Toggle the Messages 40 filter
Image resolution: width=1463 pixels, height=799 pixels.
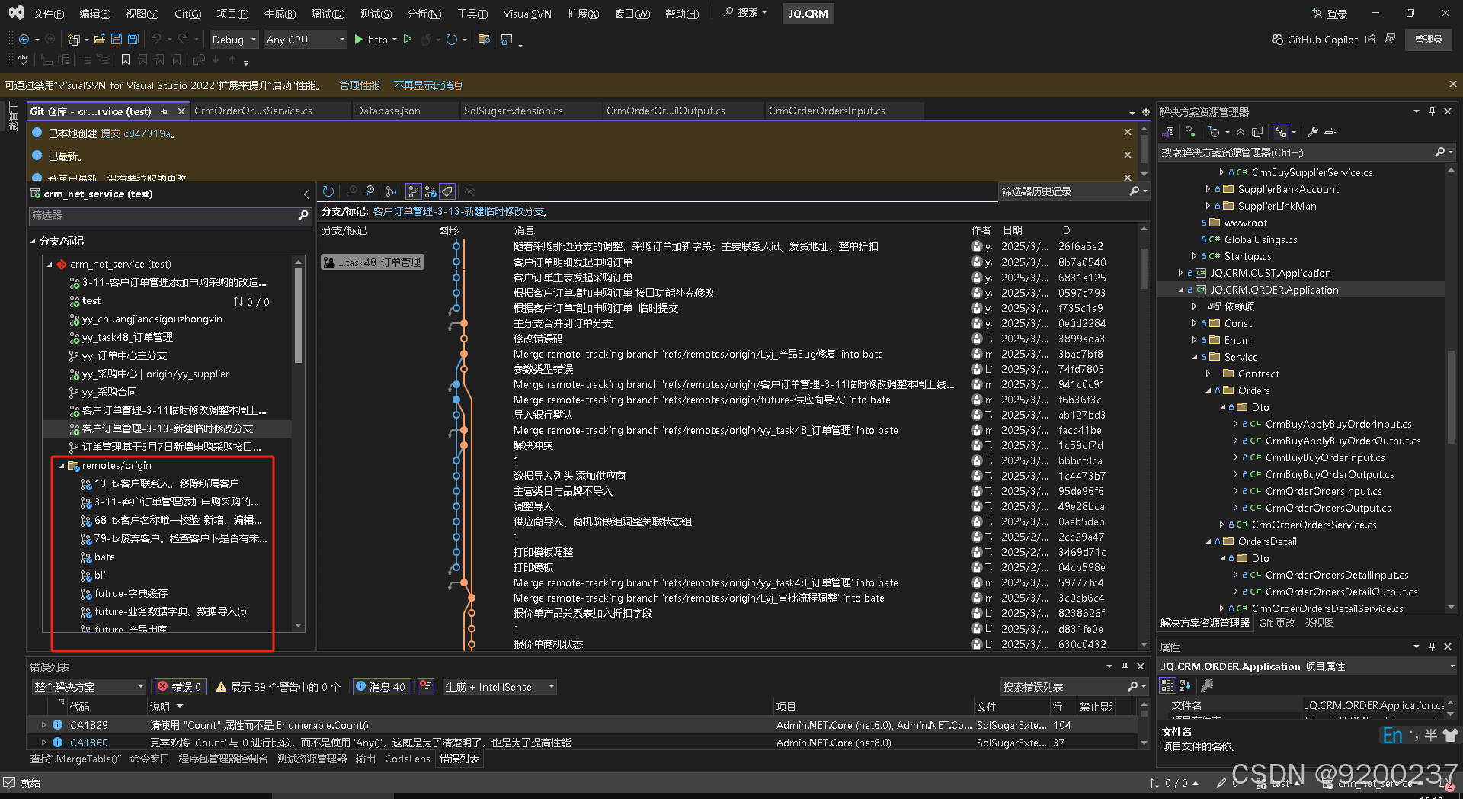click(381, 687)
